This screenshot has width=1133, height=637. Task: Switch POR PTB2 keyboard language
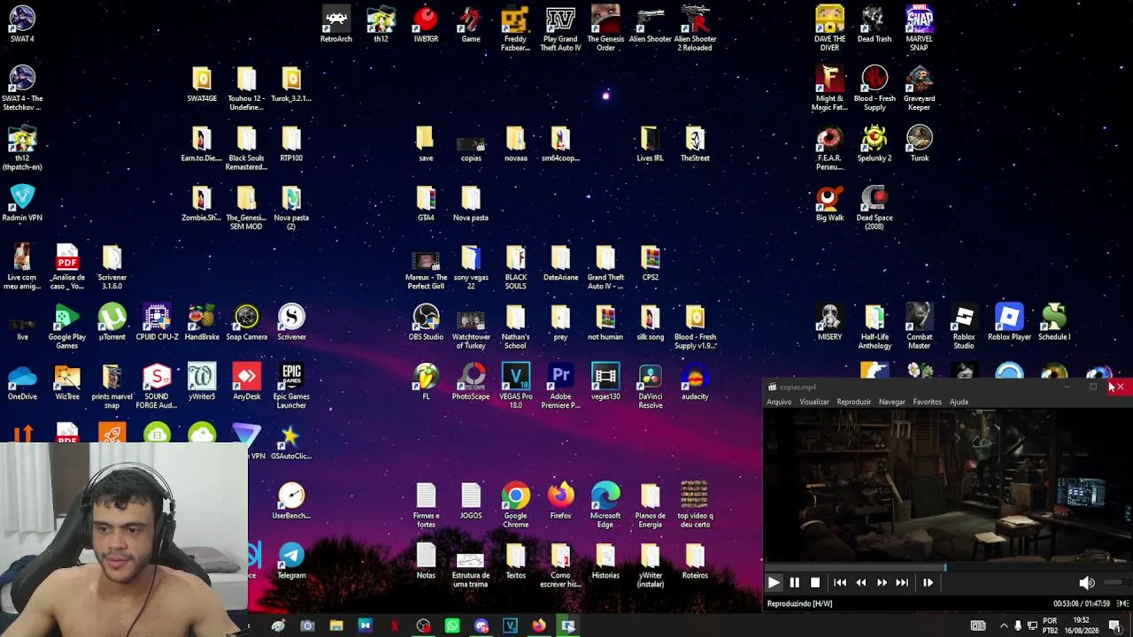[1050, 625]
